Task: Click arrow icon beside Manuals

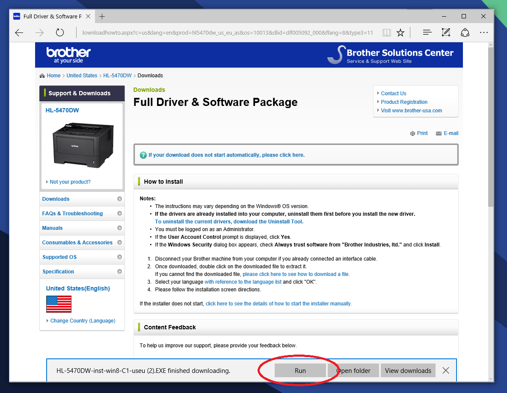Action: [120, 228]
